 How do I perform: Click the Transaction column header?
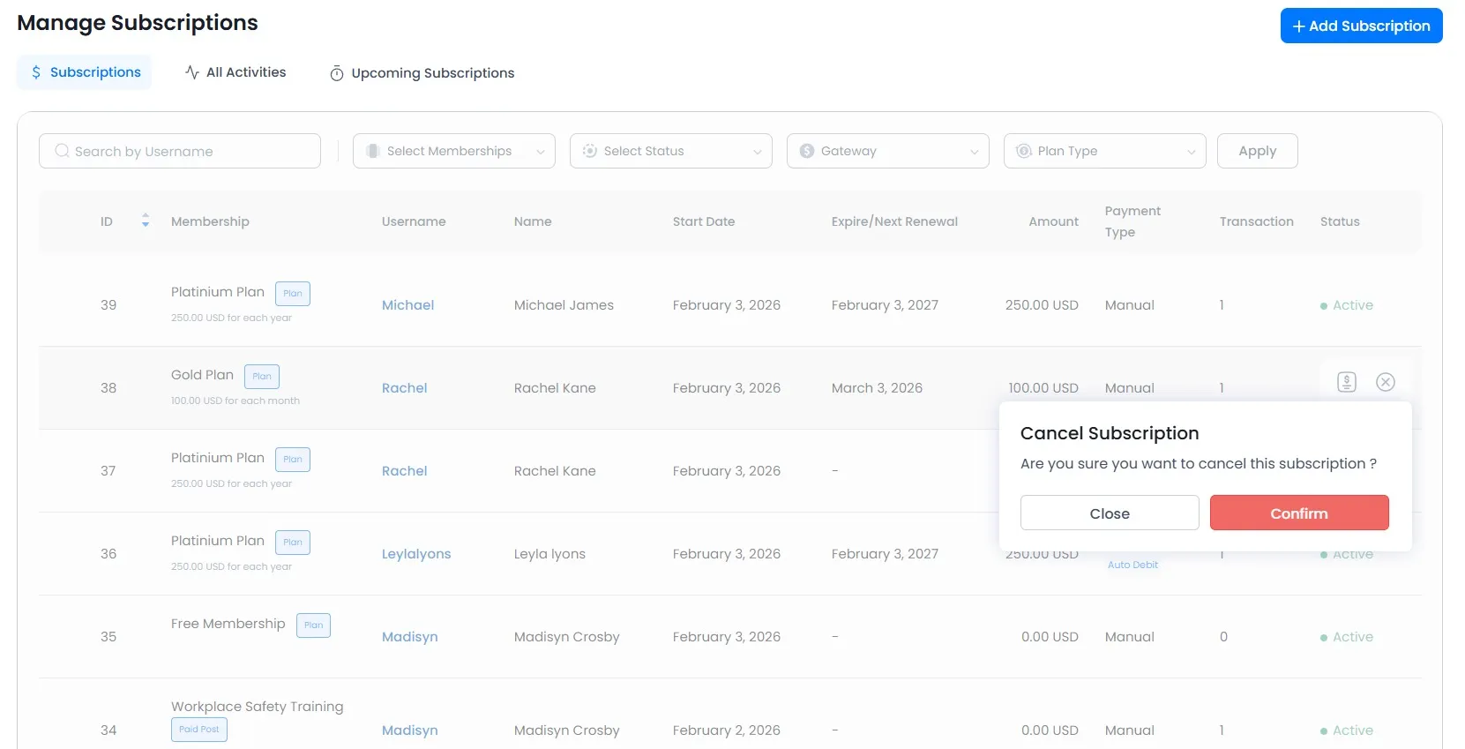point(1256,221)
